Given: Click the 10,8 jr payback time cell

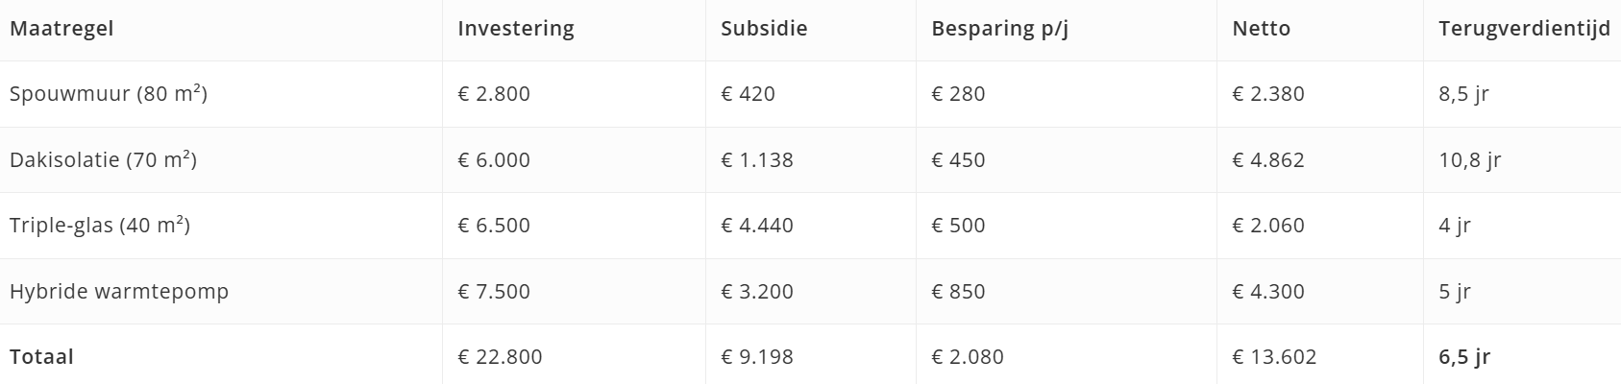Looking at the screenshot, I should [1469, 160].
